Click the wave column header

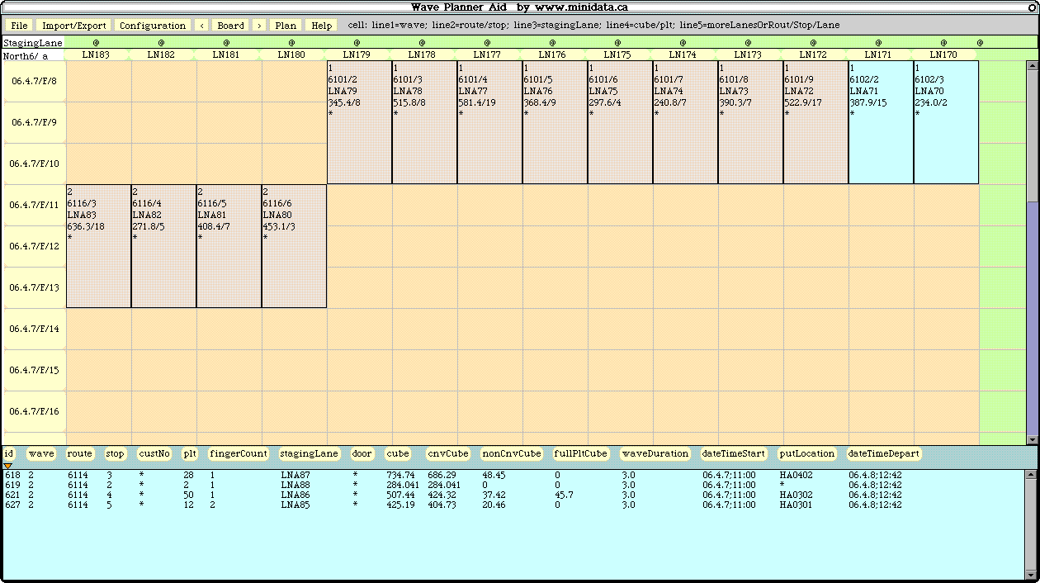tap(40, 453)
